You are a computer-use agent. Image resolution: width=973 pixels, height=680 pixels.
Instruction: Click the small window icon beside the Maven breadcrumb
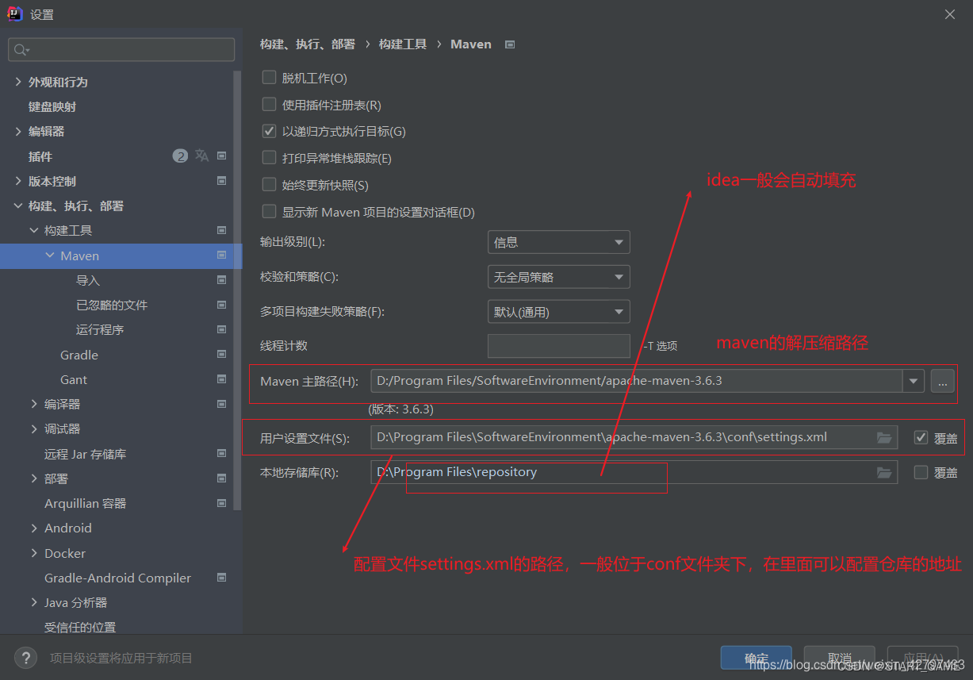point(508,44)
